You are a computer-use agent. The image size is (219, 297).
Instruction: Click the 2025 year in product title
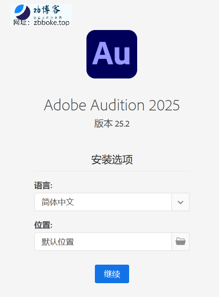164,105
